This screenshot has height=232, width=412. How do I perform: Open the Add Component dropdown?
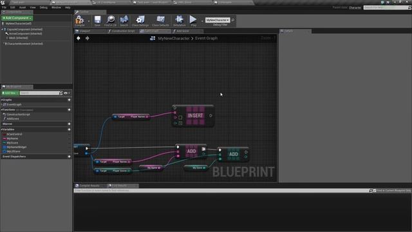coord(17,18)
